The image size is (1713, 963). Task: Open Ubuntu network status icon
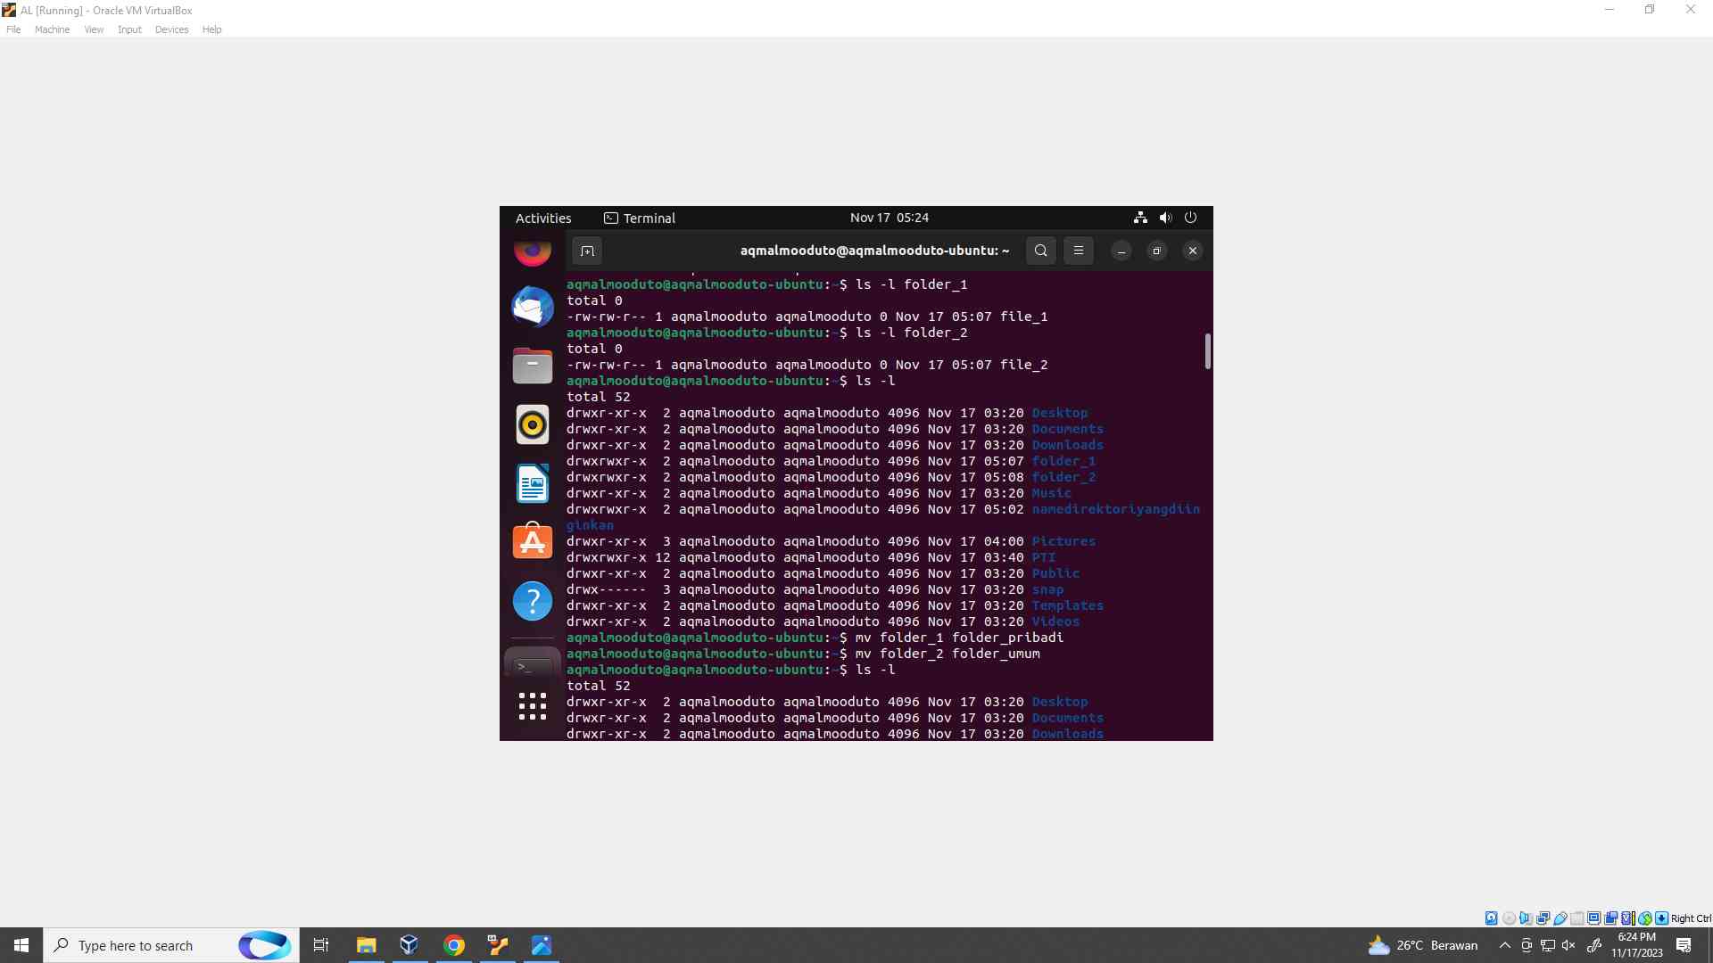coord(1140,218)
